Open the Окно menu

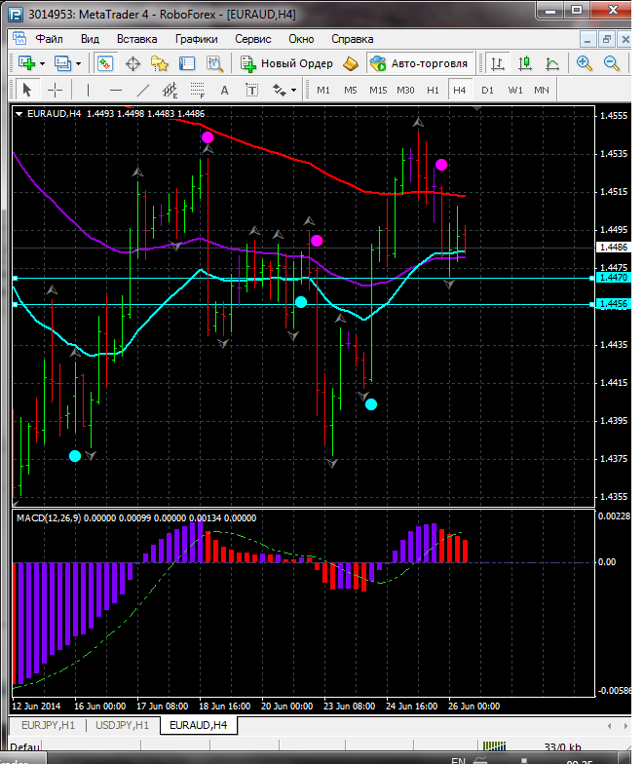[301, 39]
